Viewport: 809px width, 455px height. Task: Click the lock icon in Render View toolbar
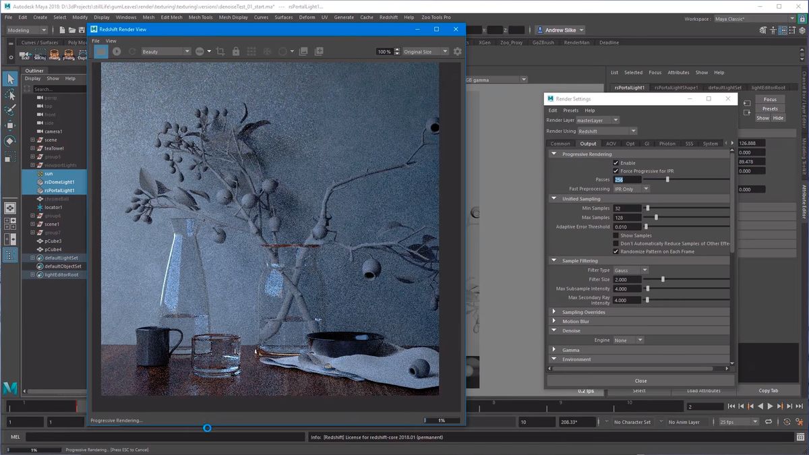pos(237,51)
